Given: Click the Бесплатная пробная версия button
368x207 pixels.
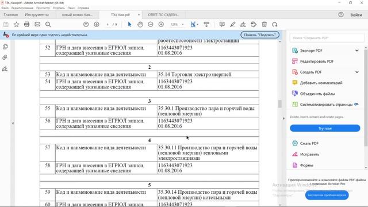Looking at the screenshot, I should point(327,195).
